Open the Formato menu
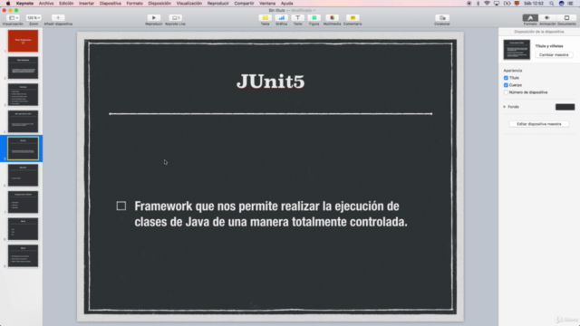The image size is (580, 326). pyautogui.click(x=135, y=4)
